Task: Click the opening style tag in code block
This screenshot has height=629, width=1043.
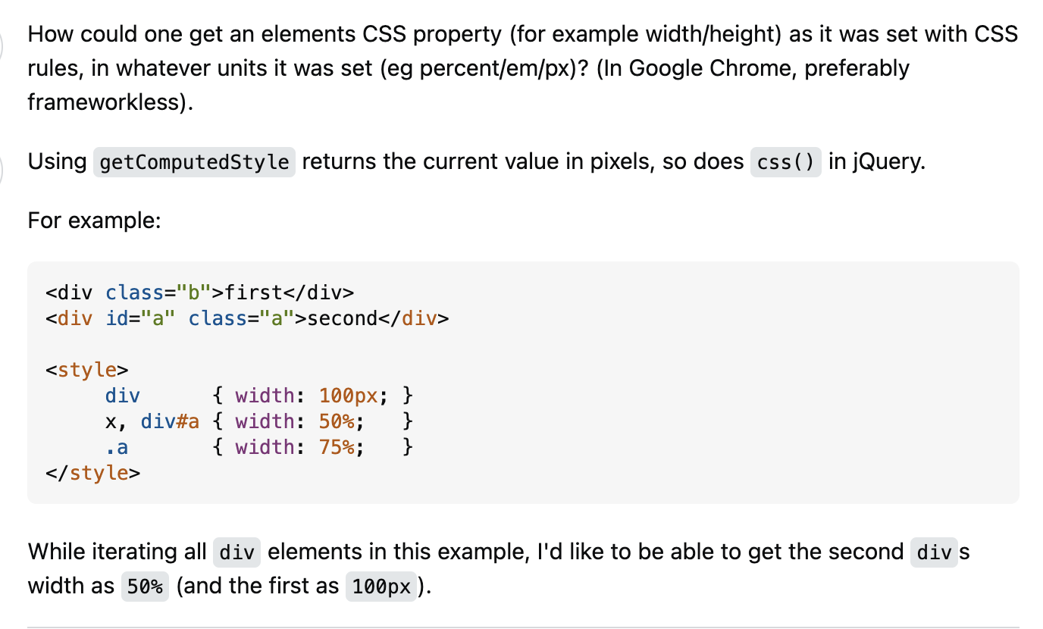Action: (x=87, y=370)
